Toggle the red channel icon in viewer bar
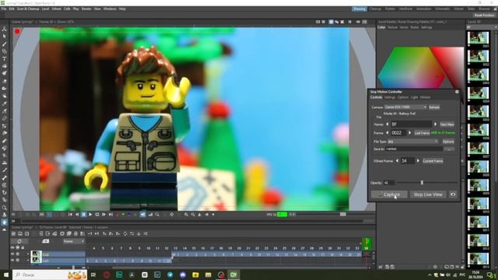The width and height of the screenshot is (498, 280). [117, 215]
